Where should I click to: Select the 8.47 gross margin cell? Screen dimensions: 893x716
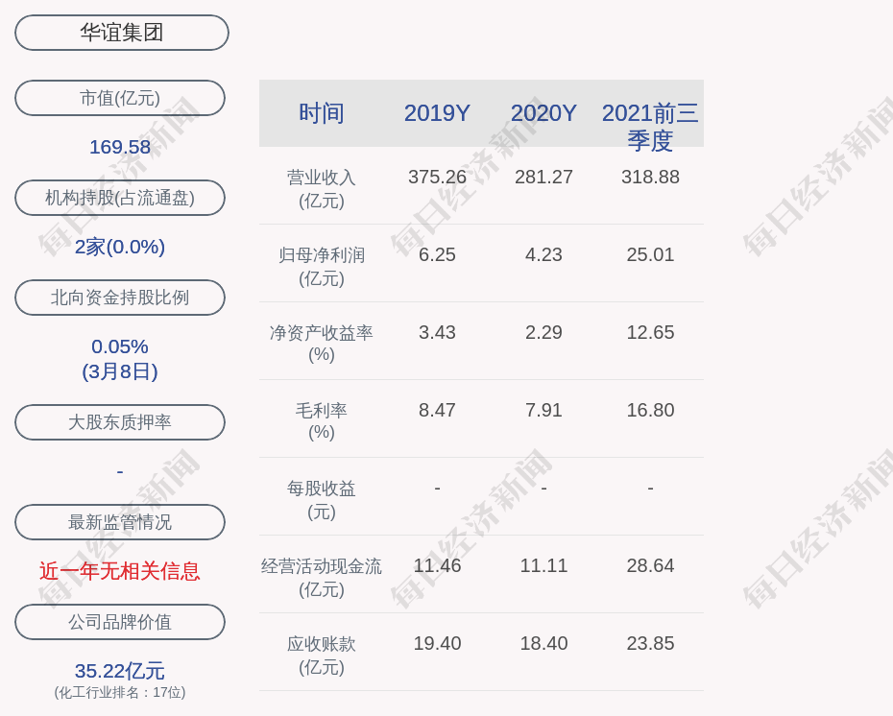(438, 411)
